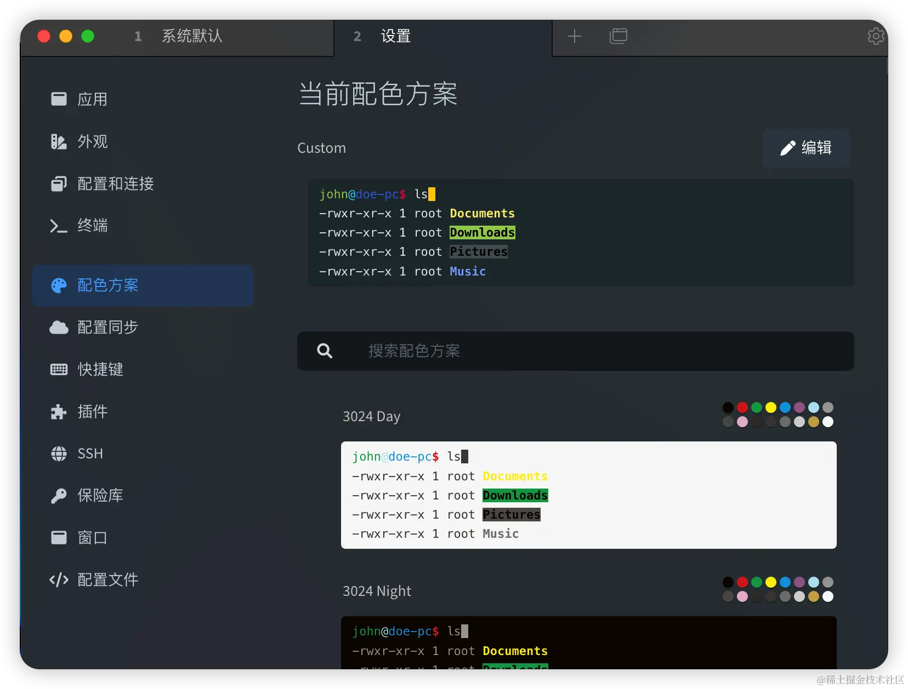Open the SSH settings section
Screen dimensions: 908x689
click(x=143, y=453)
